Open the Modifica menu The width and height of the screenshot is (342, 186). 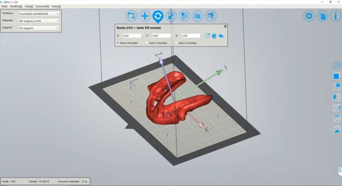16,6
